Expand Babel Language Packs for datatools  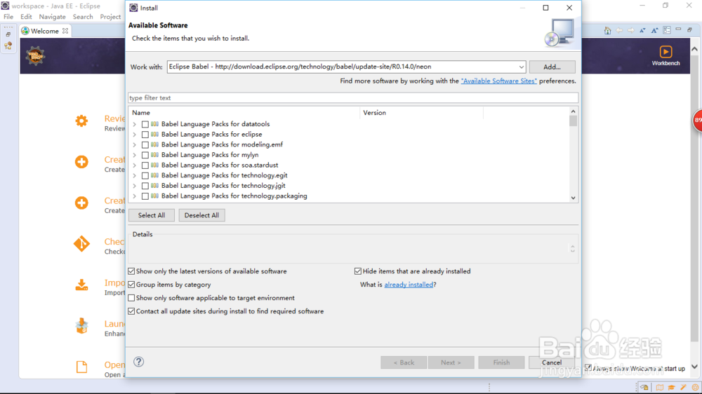click(134, 124)
